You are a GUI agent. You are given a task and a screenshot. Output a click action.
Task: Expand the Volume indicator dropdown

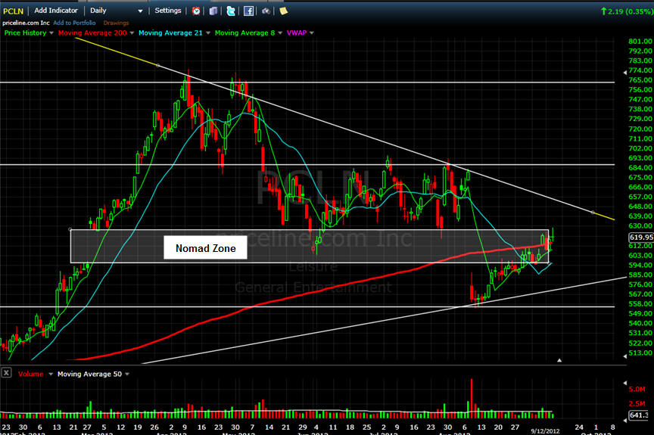coord(50,374)
